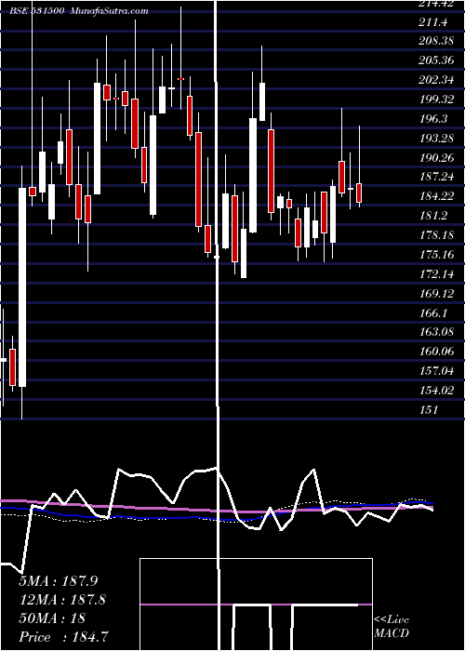This screenshot has height=651, width=465.
Task: Click the 205.36 price axis label
Action: 437,60
